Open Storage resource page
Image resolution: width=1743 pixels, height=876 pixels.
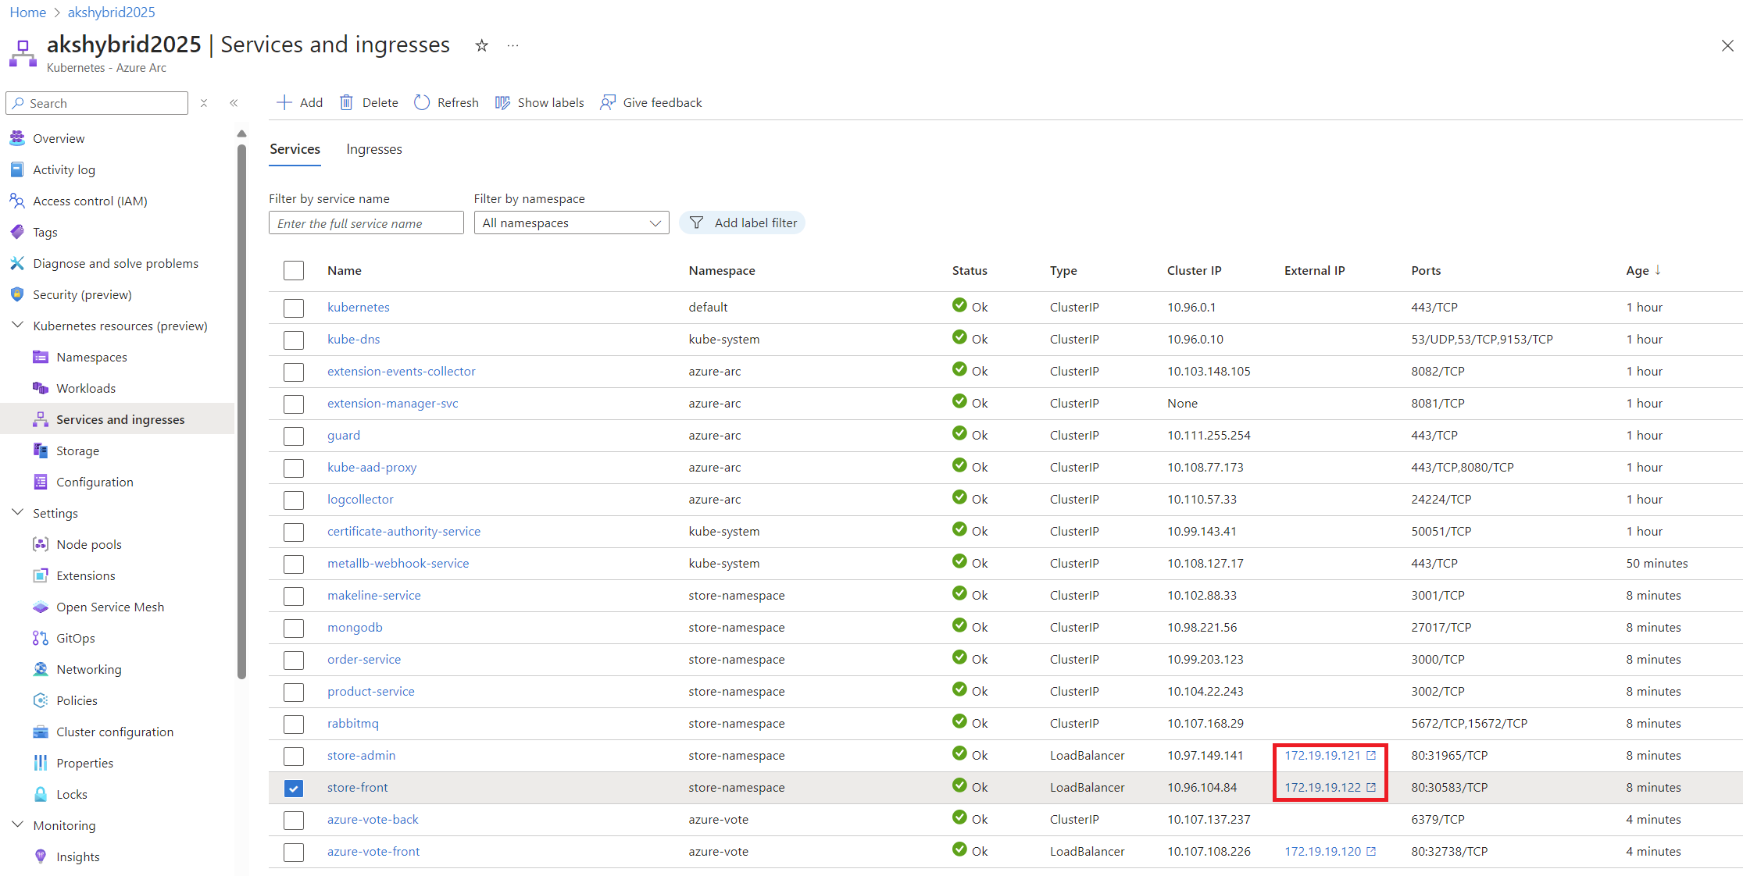pyautogui.click(x=77, y=450)
